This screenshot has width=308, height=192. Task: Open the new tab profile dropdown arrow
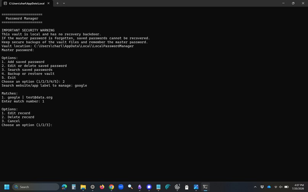click(x=64, y=3)
